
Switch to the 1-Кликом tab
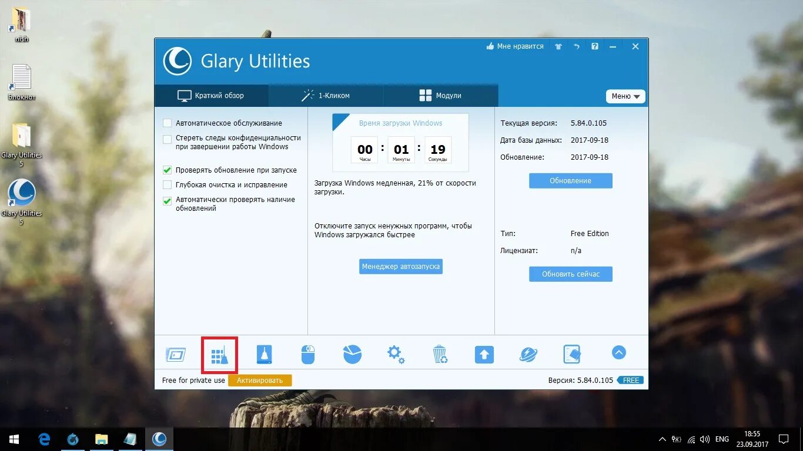(326, 95)
